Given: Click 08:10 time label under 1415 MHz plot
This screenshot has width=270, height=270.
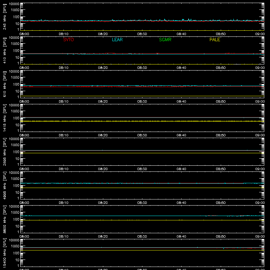Looking at the screenshot, I should tap(63, 135).
